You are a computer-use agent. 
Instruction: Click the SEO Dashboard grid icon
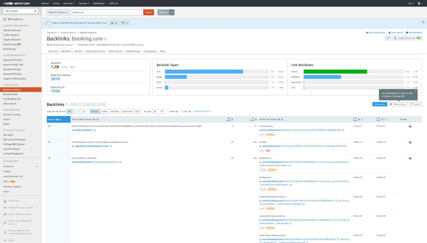[5, 19]
